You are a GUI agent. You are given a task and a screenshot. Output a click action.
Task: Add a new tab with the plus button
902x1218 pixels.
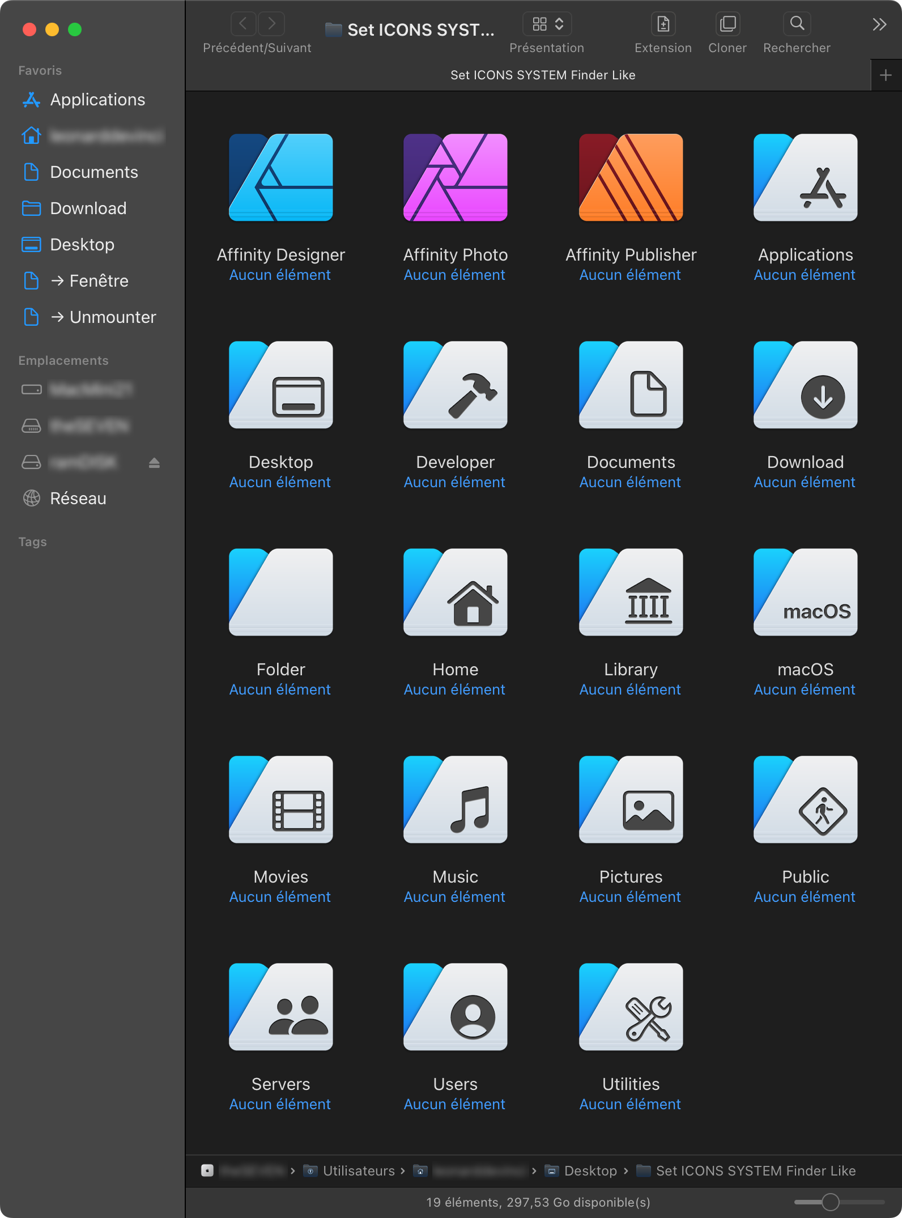tap(886, 75)
